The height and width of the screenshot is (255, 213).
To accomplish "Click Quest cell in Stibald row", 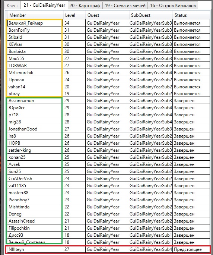I will click(107, 37).
